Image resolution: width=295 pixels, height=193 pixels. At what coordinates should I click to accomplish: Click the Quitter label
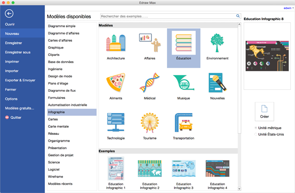point(16,118)
